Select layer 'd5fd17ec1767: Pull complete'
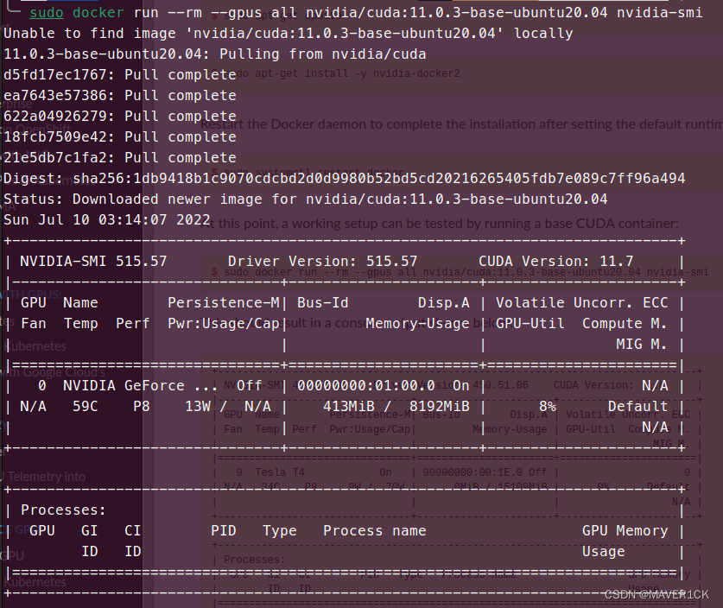The image size is (723, 608). 120,74
